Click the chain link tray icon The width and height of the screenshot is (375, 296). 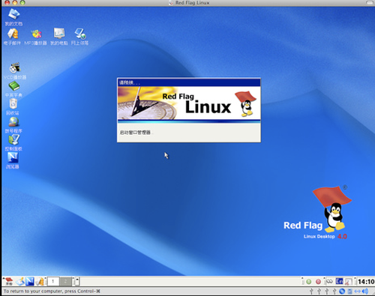click(x=330, y=281)
